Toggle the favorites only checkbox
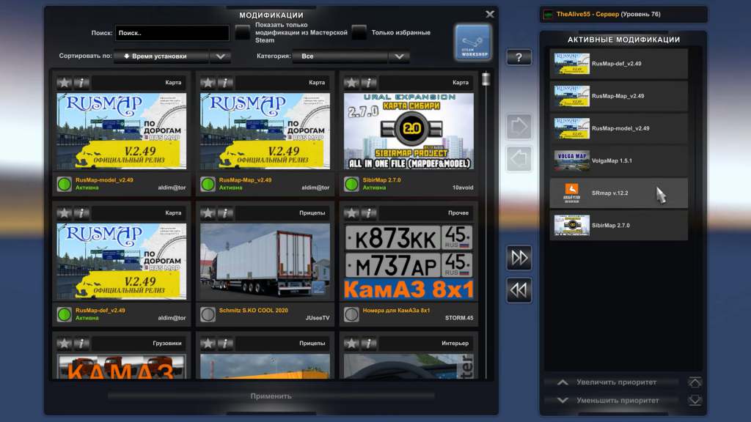751x422 pixels. tap(359, 32)
